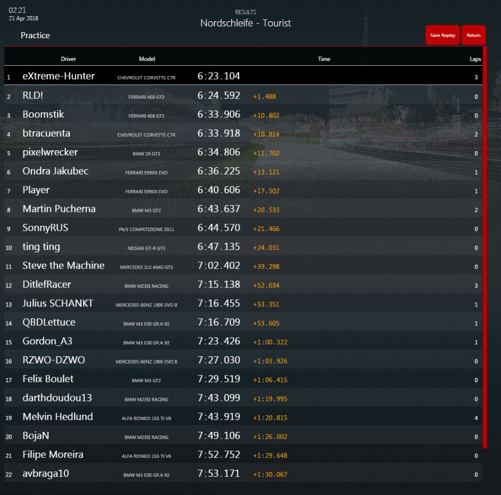Click the Practice session label
The height and width of the screenshot is (495, 501).
coord(35,36)
